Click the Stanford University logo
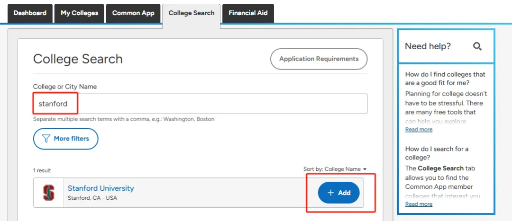The height and width of the screenshot is (221, 512). pos(48,193)
